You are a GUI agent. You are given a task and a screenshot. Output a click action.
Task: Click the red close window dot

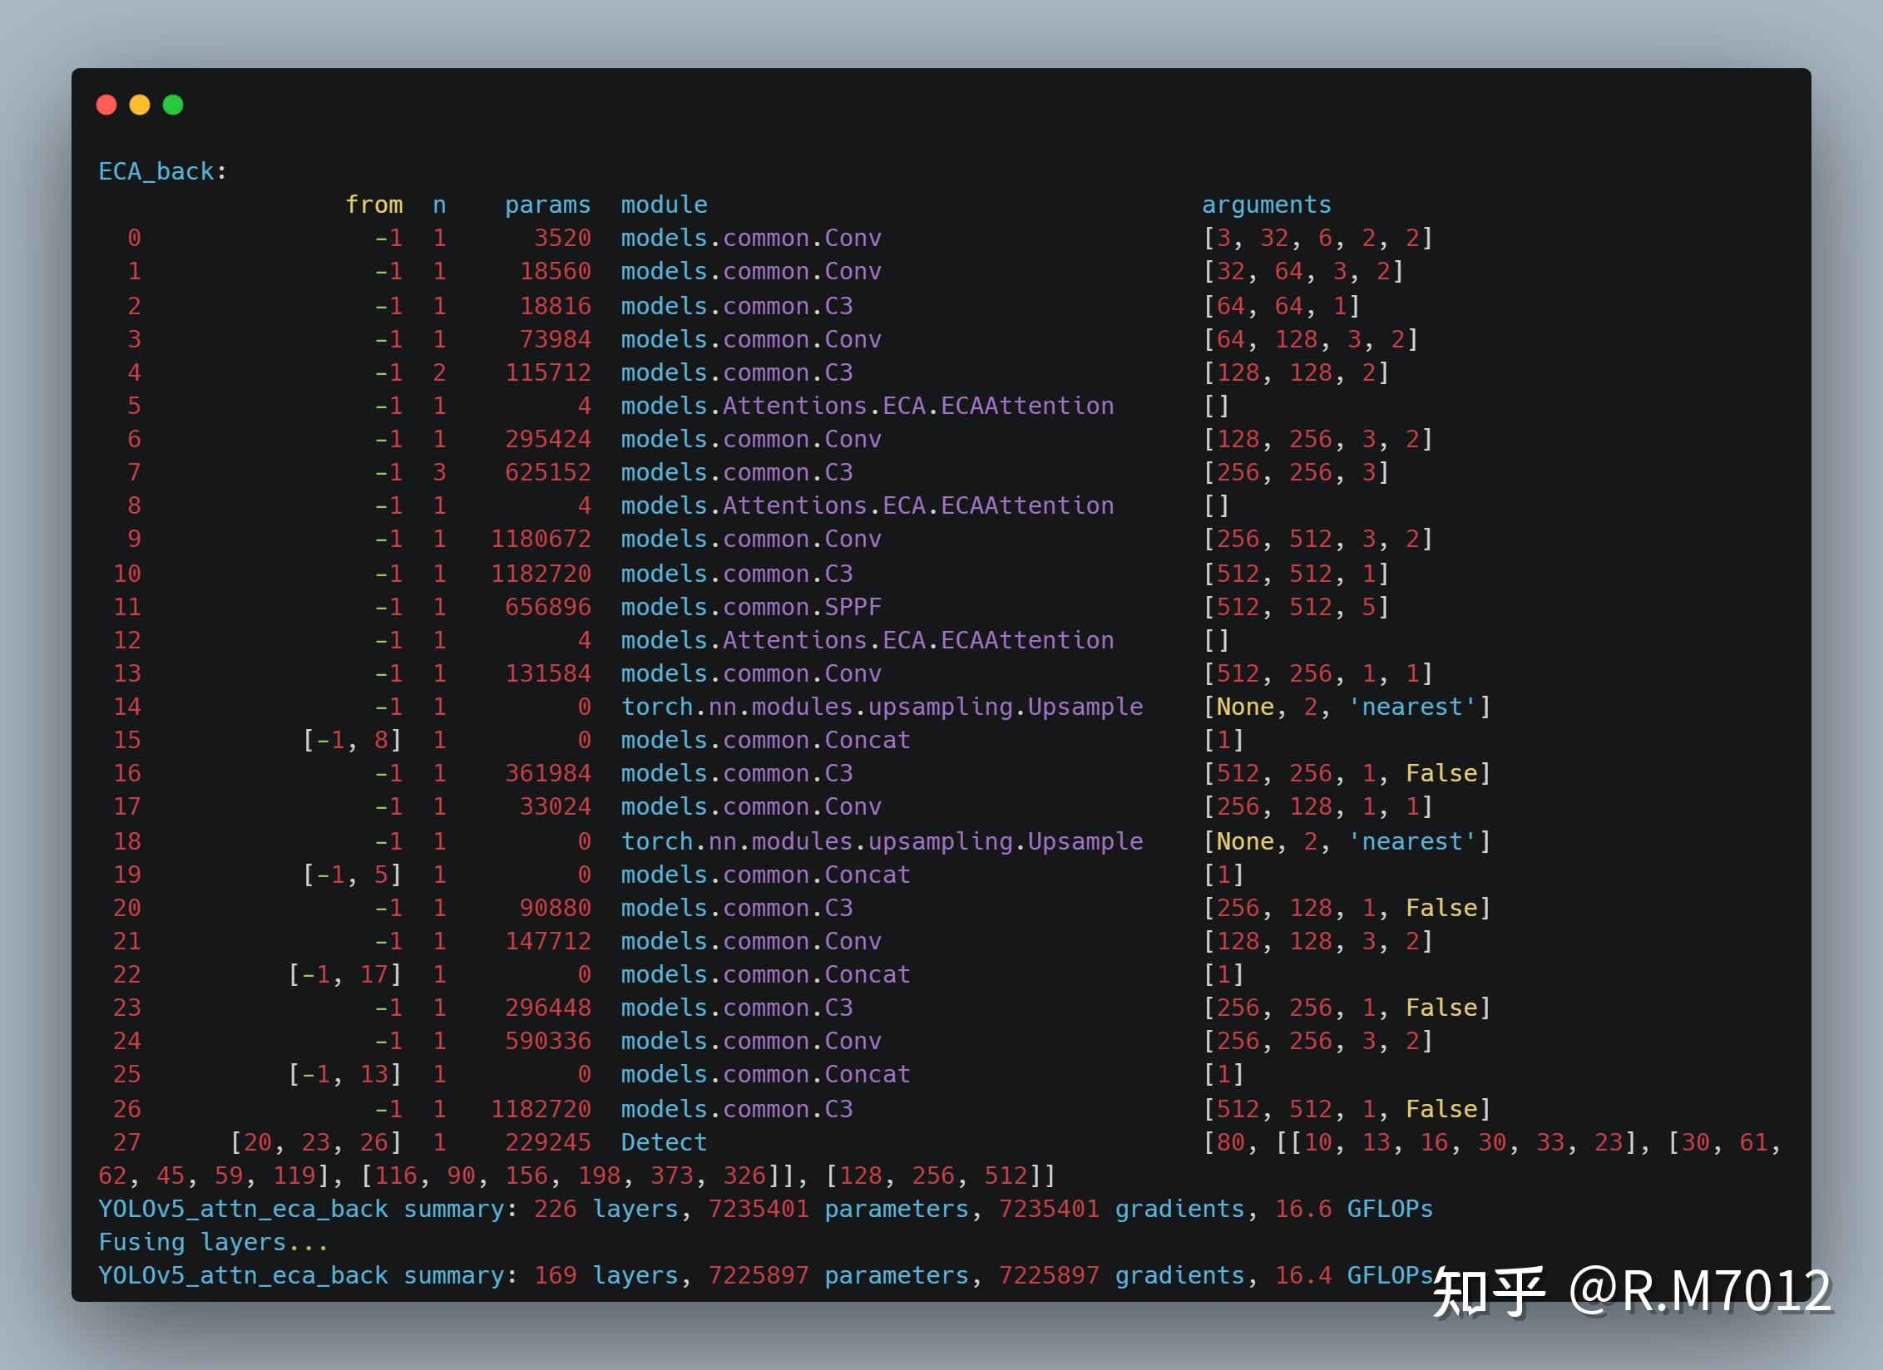[106, 105]
